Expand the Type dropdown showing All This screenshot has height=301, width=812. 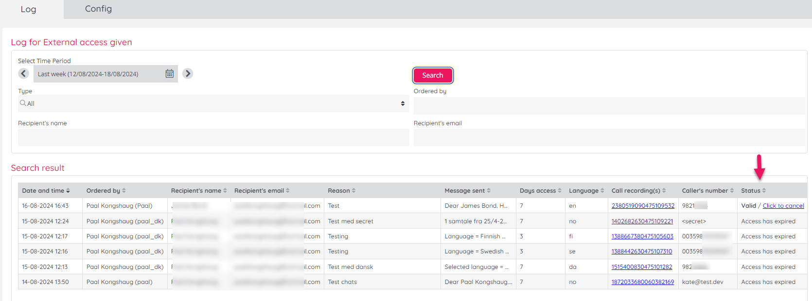tap(213, 103)
